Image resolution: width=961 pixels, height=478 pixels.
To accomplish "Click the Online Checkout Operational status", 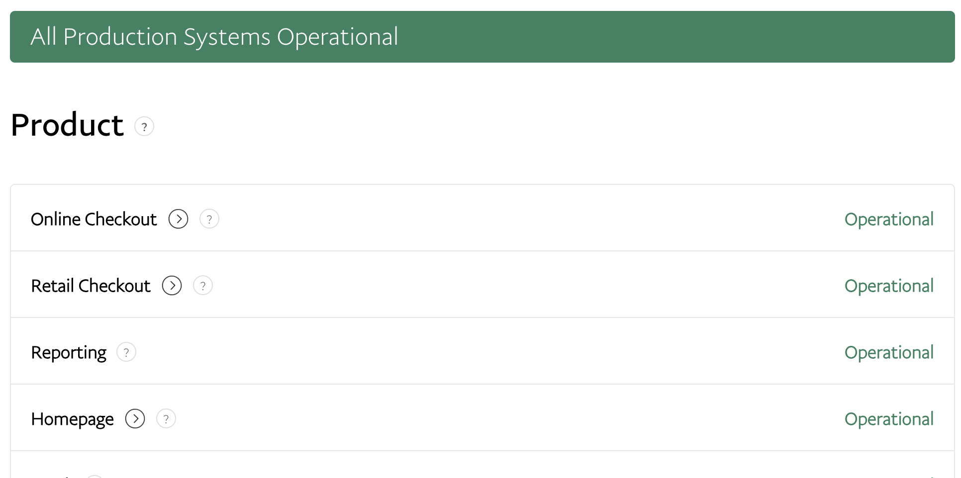I will coord(888,219).
